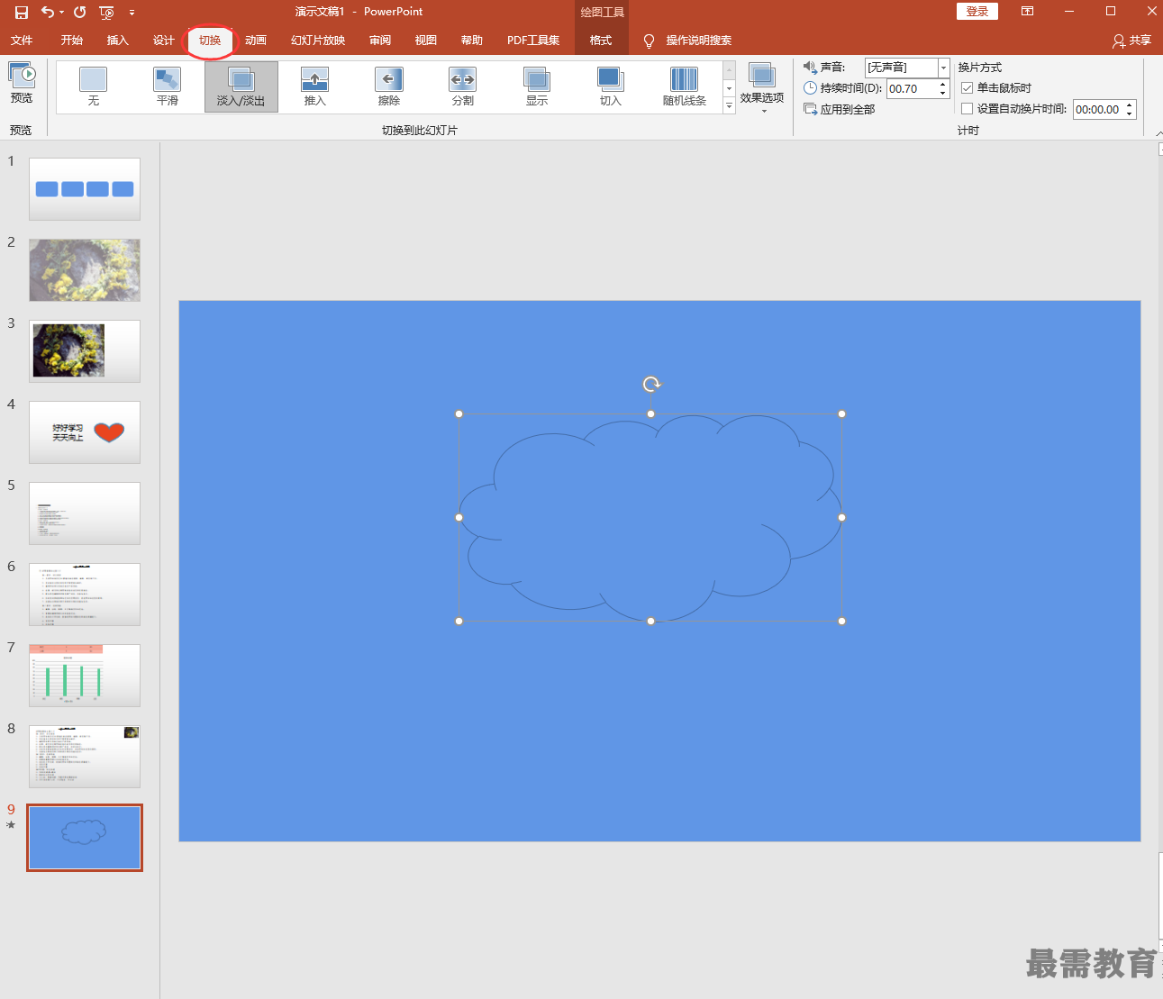Open the 插入 Insert tab
The width and height of the screenshot is (1163, 999).
(118, 41)
